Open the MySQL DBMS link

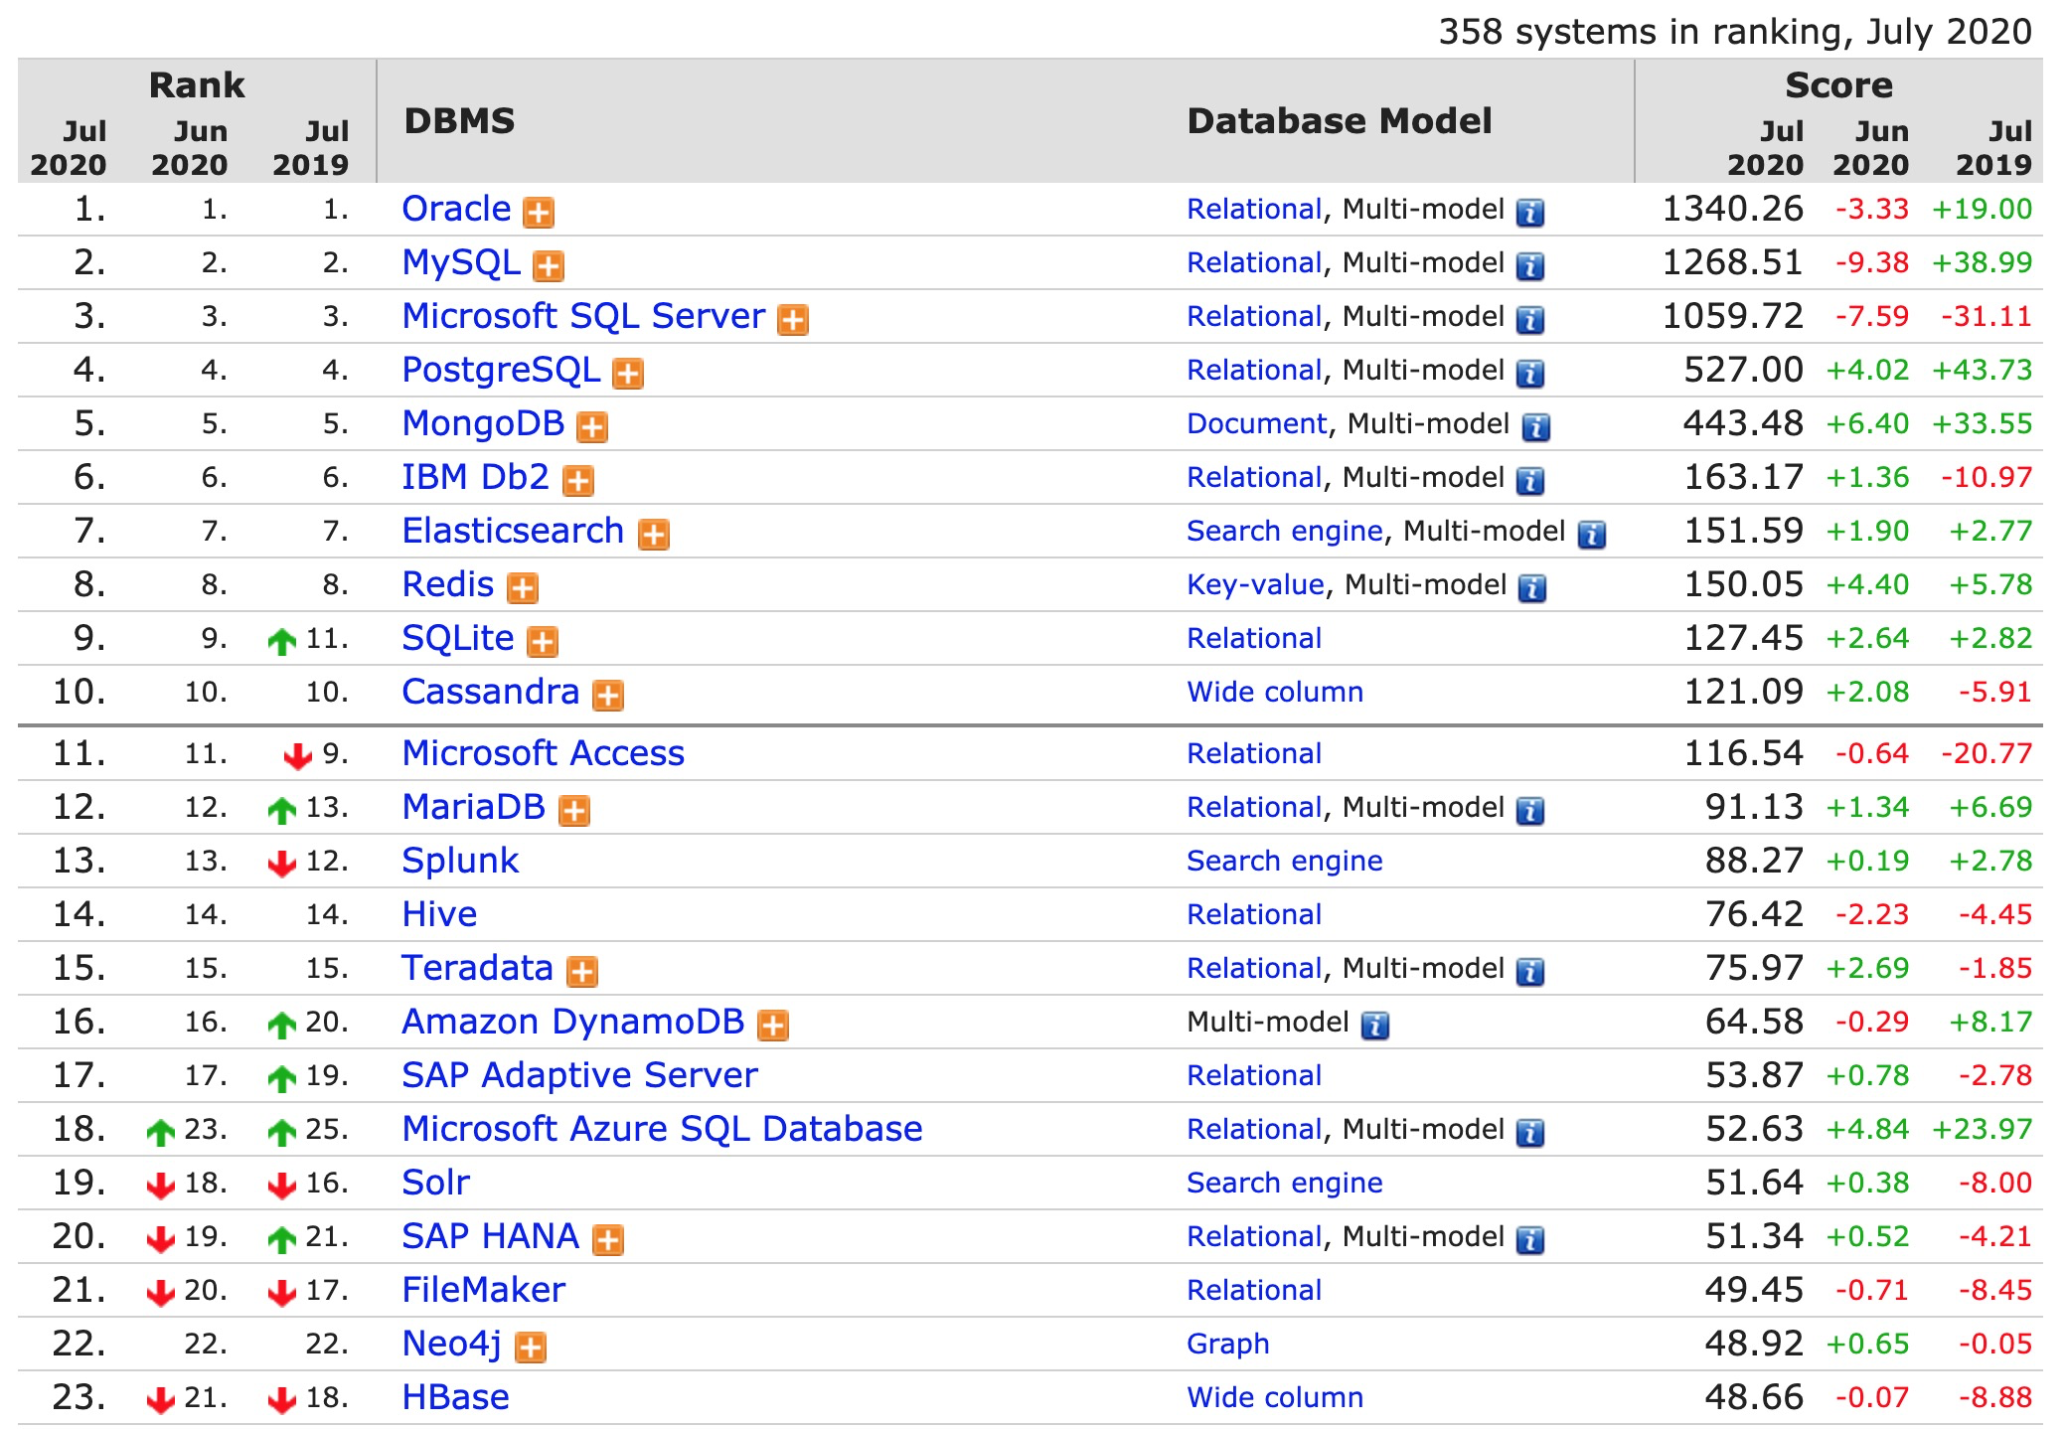[461, 262]
